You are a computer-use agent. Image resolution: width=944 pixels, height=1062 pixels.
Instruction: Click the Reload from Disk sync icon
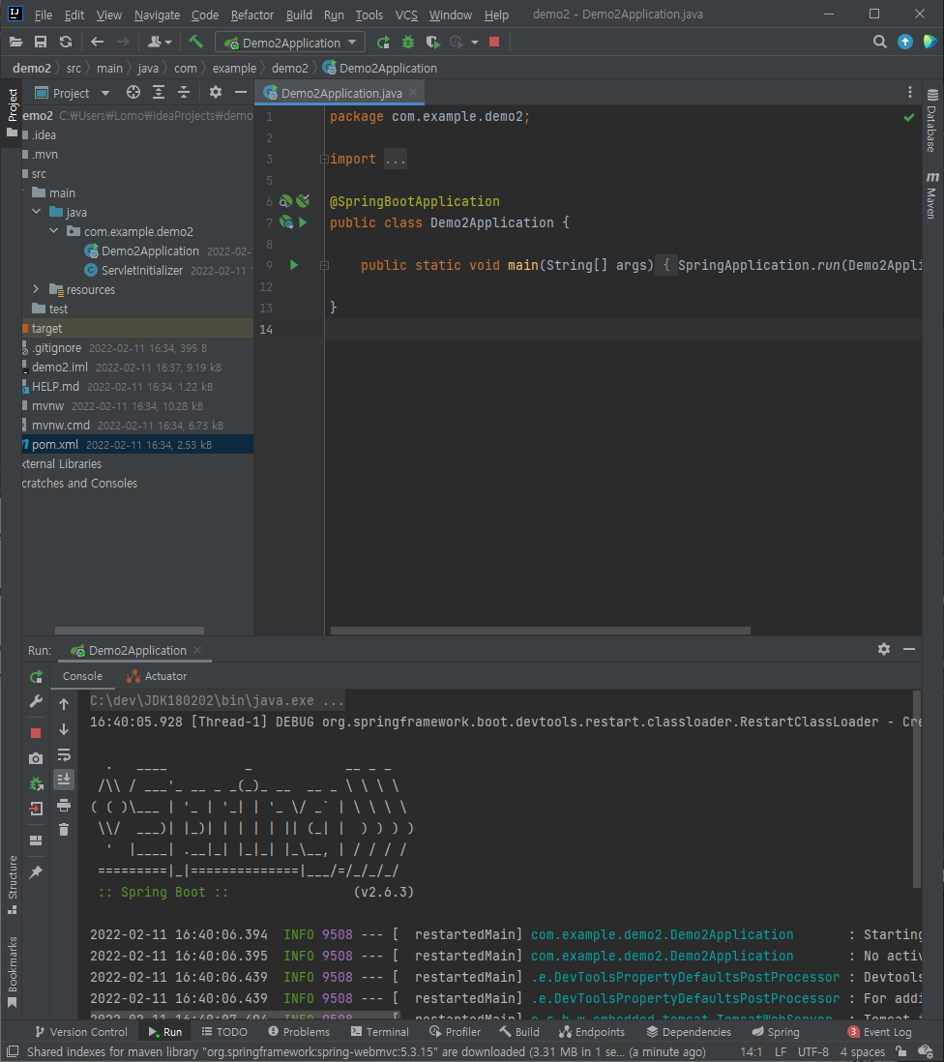point(66,42)
